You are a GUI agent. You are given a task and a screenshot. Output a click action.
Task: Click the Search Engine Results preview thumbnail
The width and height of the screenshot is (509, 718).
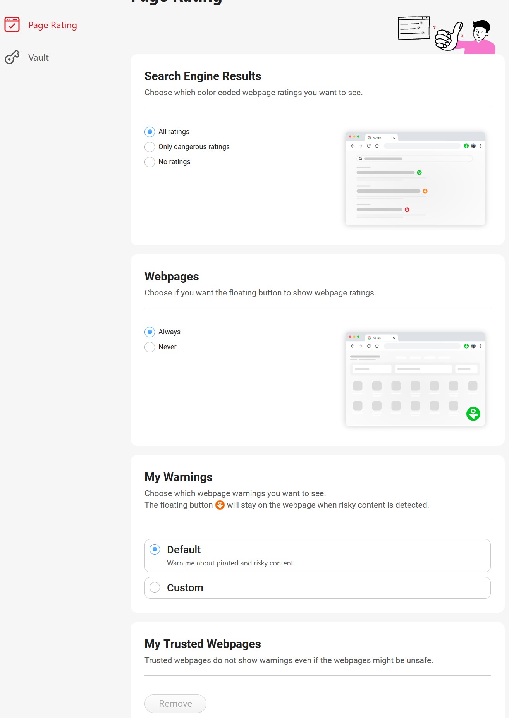point(415,179)
